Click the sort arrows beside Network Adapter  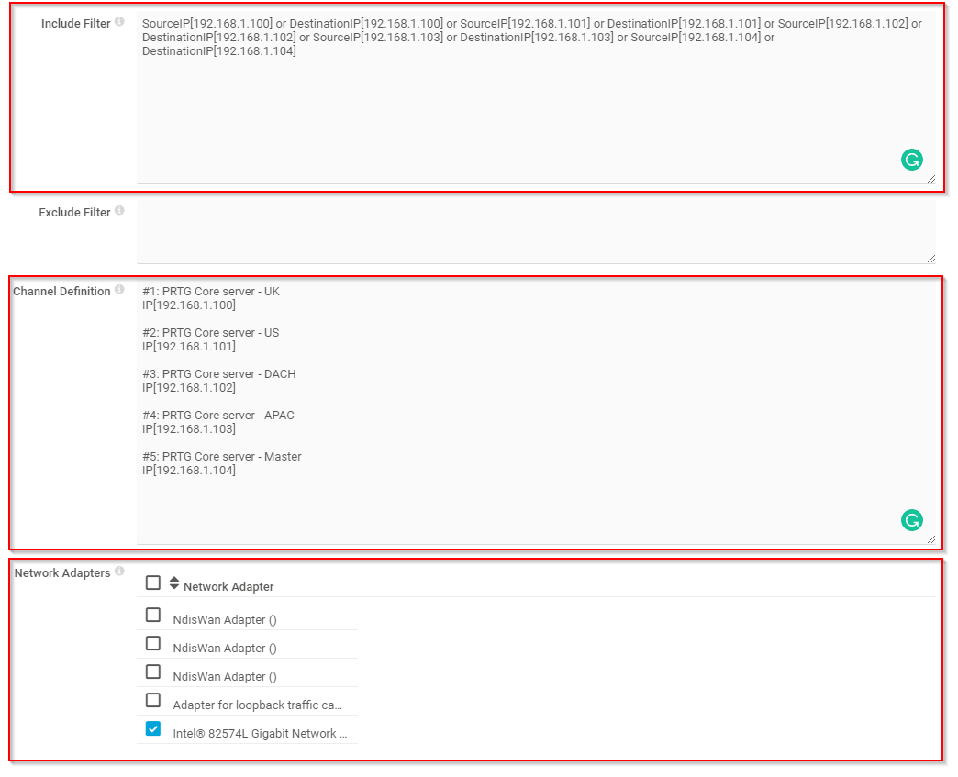click(173, 581)
